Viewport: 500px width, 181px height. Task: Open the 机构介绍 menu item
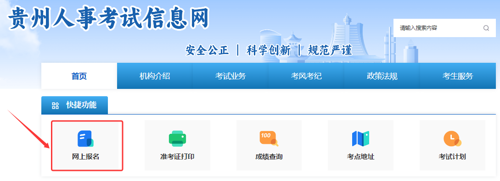[x=155, y=76]
